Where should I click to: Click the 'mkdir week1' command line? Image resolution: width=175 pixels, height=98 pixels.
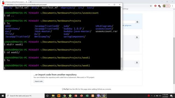(x=13, y=45)
